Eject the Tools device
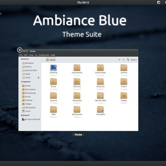Viewport: 166px width, 166px height. point(39,78)
